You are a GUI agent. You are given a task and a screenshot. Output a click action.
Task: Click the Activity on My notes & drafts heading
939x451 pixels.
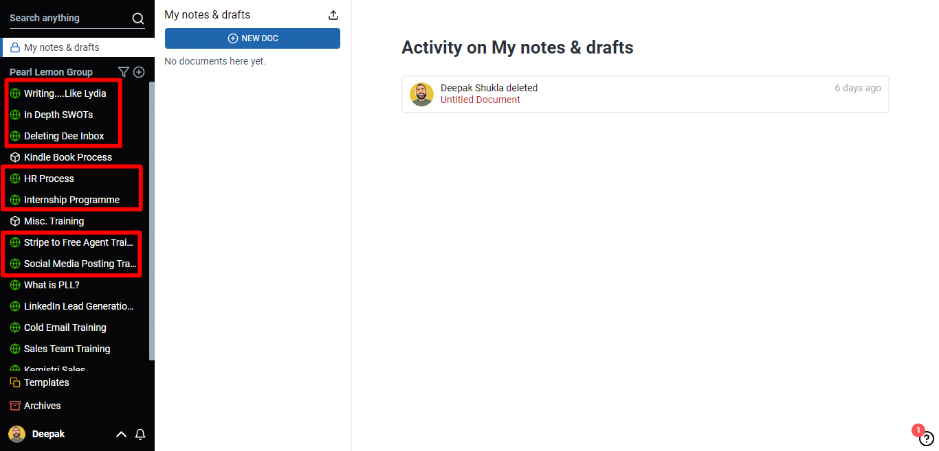[518, 47]
